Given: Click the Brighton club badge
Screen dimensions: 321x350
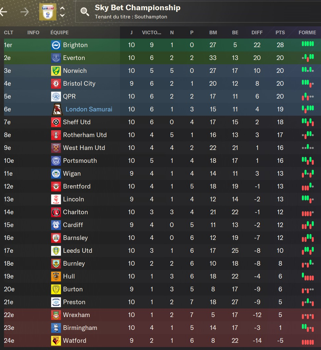Looking at the screenshot, I should 56,45.
